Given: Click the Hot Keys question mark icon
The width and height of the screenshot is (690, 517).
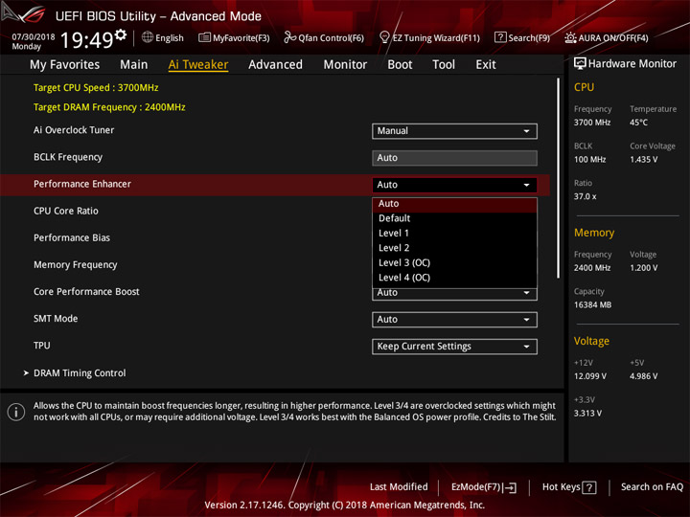Looking at the screenshot, I should [x=589, y=487].
